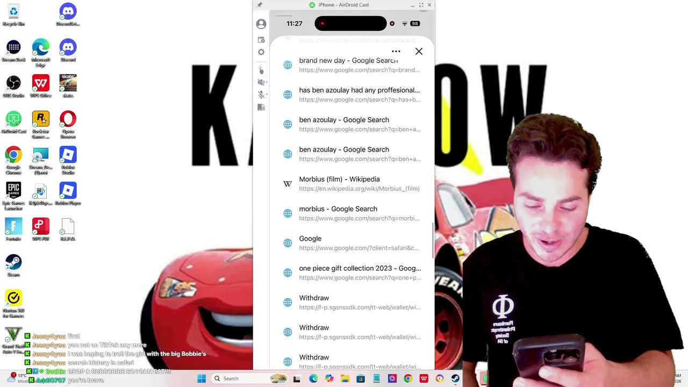The image size is (688, 387).
Task: Expand the speaker options arrow
Action: click(266, 82)
